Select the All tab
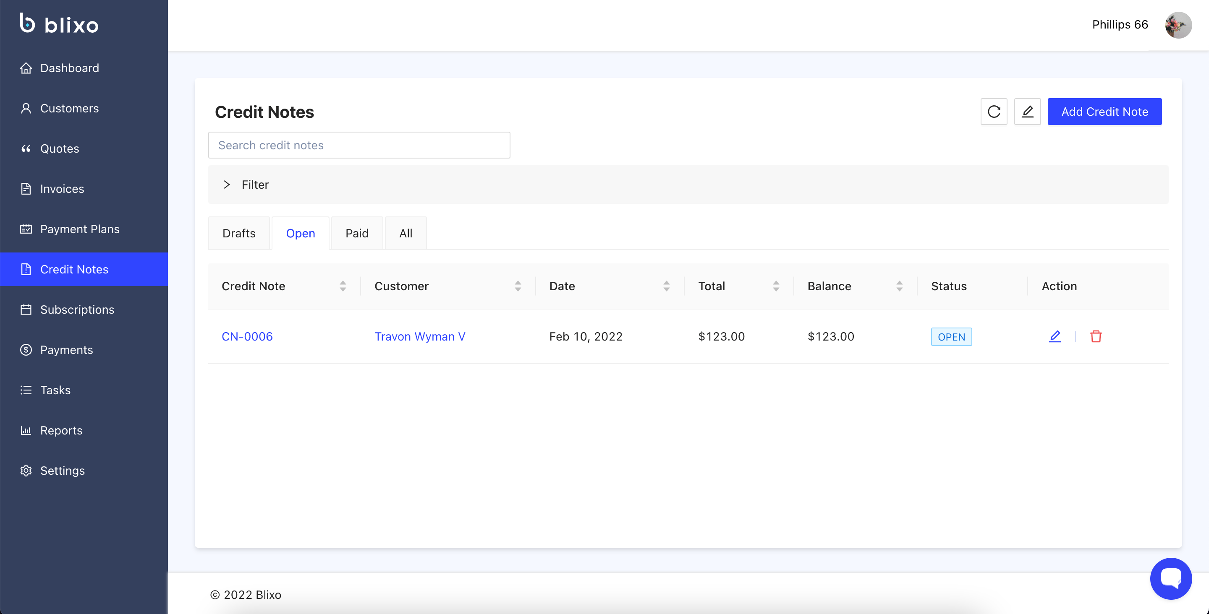 [406, 233]
